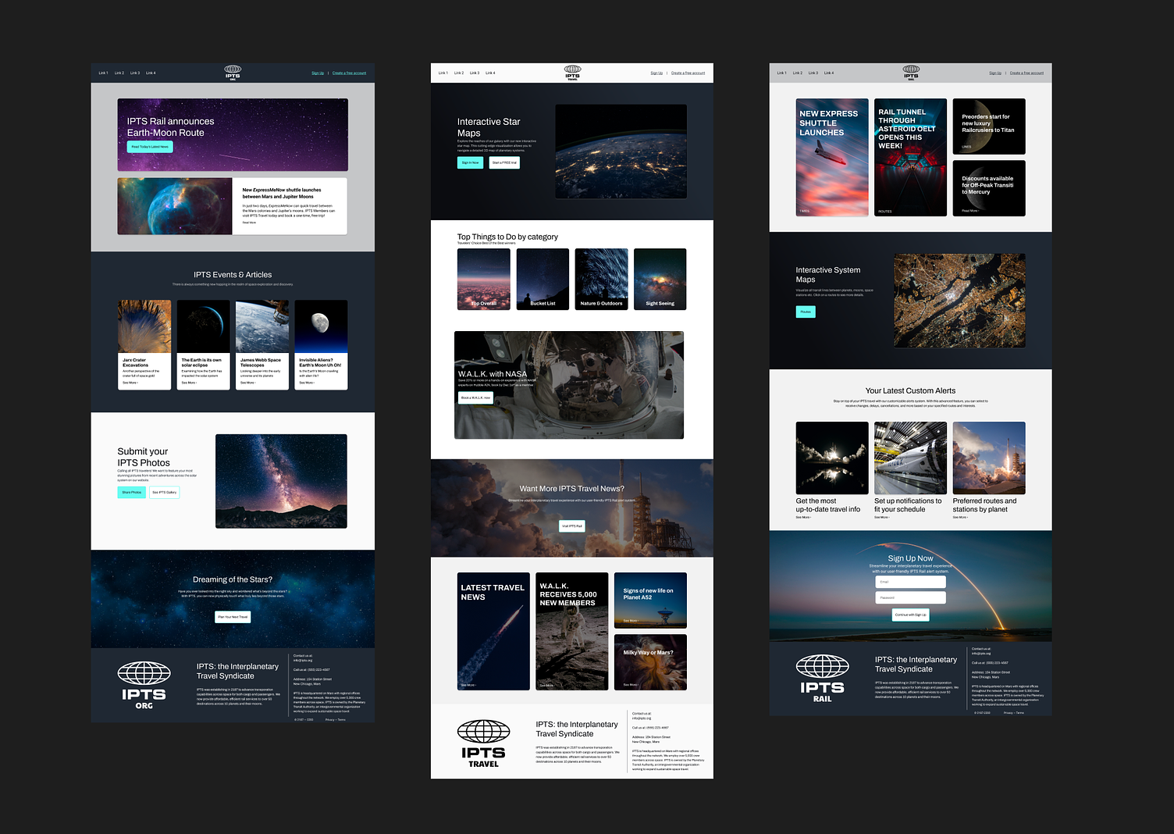The image size is (1174, 834).
Task: Click Create a free account on IPTS ORG page
Action: 349,73
